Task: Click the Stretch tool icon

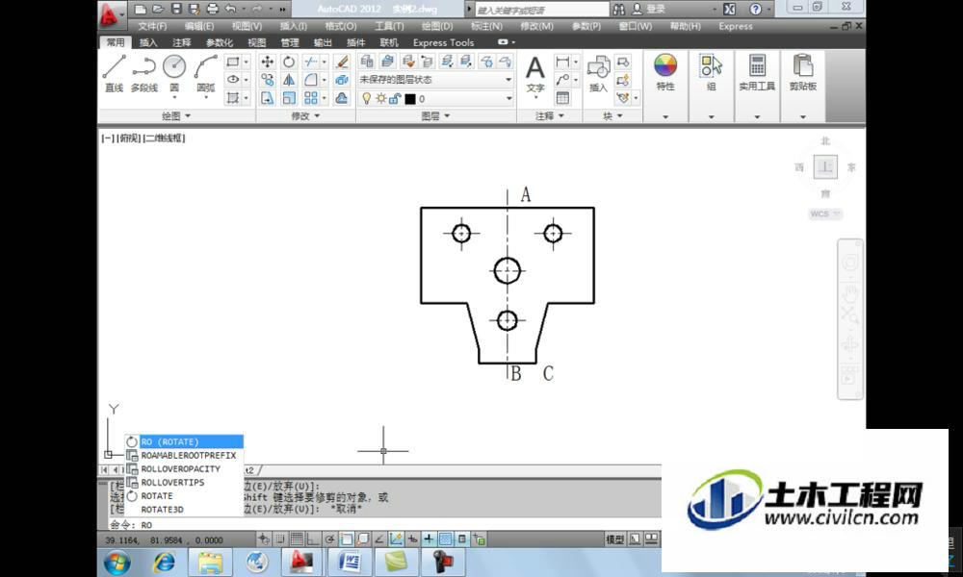Action: tap(267, 98)
